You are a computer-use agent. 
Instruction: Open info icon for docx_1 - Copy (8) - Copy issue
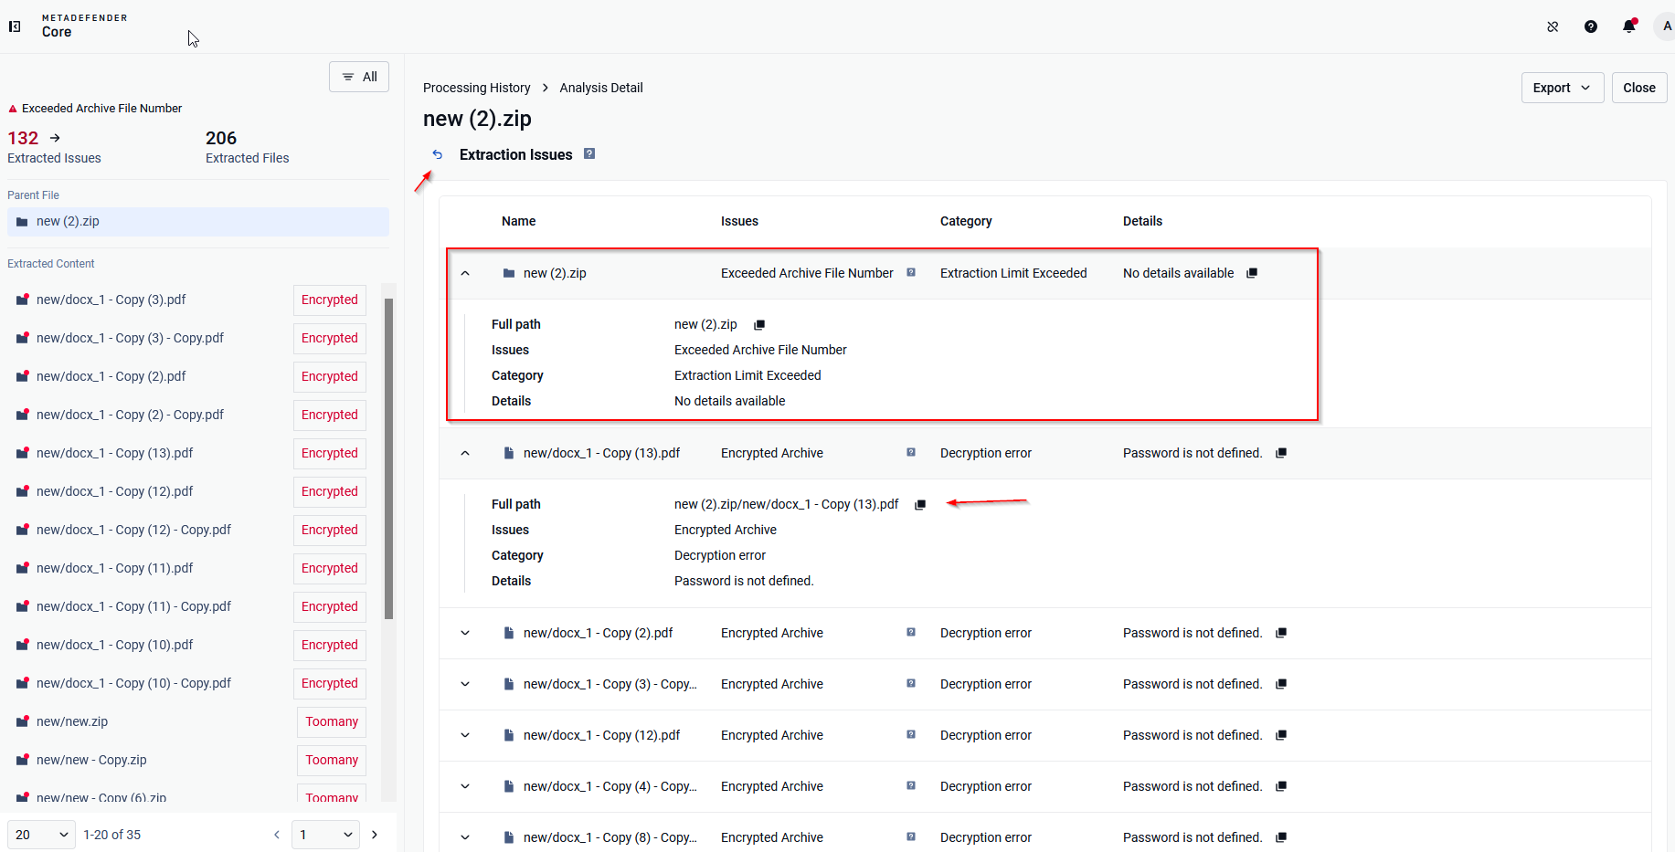911,836
